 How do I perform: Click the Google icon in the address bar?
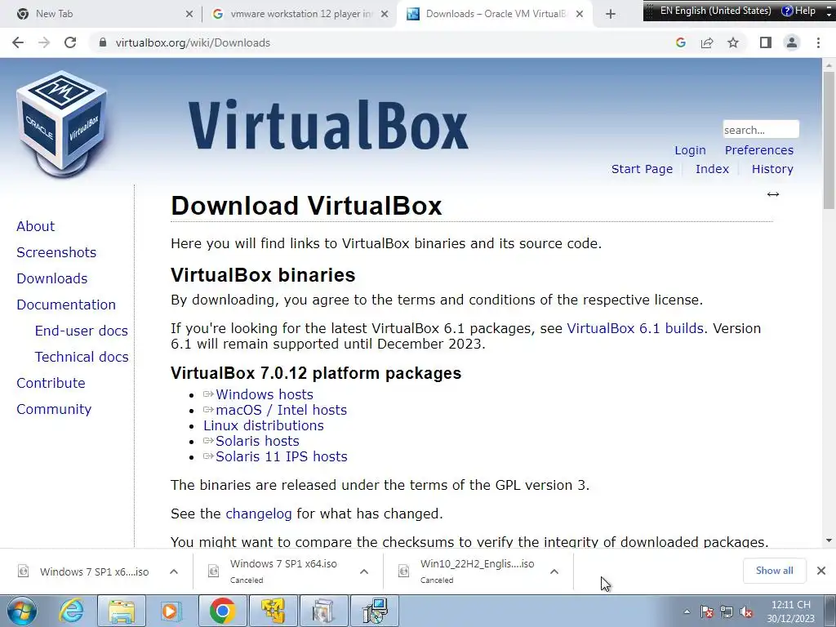[x=680, y=42]
